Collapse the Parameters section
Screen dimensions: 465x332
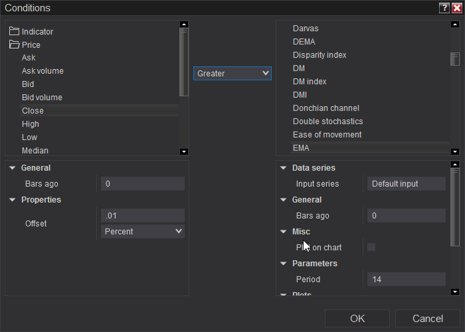284,264
